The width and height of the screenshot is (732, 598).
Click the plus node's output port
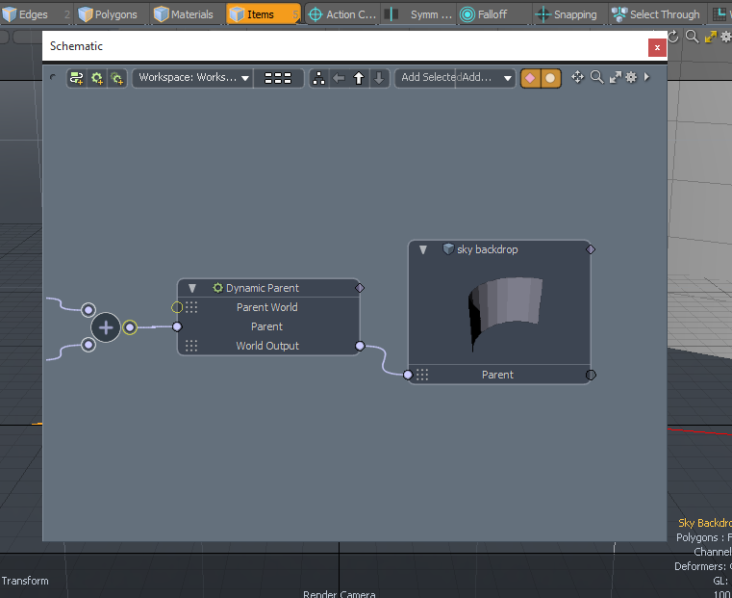point(130,327)
